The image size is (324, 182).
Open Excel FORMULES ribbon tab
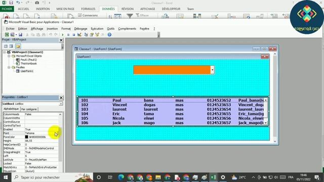click(88, 9)
